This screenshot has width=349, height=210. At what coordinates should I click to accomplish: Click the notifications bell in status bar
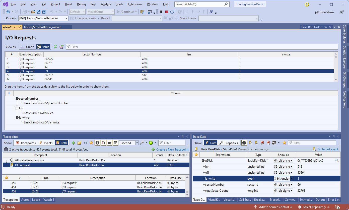click(x=337, y=207)
